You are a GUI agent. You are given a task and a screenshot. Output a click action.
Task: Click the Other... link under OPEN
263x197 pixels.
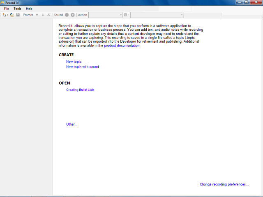tap(72, 124)
